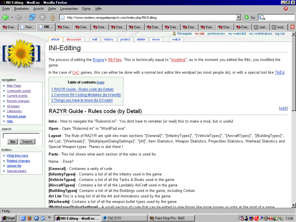Open back history dropdown arrow
This screenshot has height=222, width=296.
pos(12,17)
